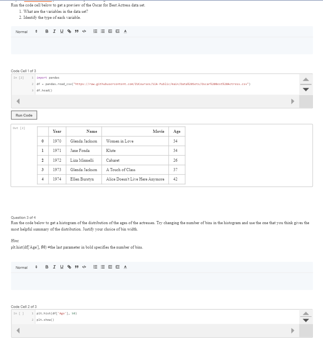Insert a blockquote in the first editor

point(76,32)
